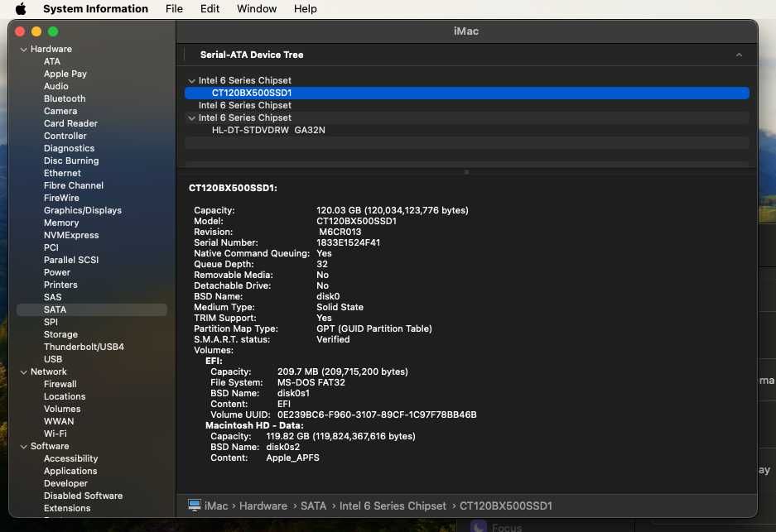Viewport: 776px width, 532px height.
Task: Click the Macintosh HD - Data heading
Action: tap(254, 426)
